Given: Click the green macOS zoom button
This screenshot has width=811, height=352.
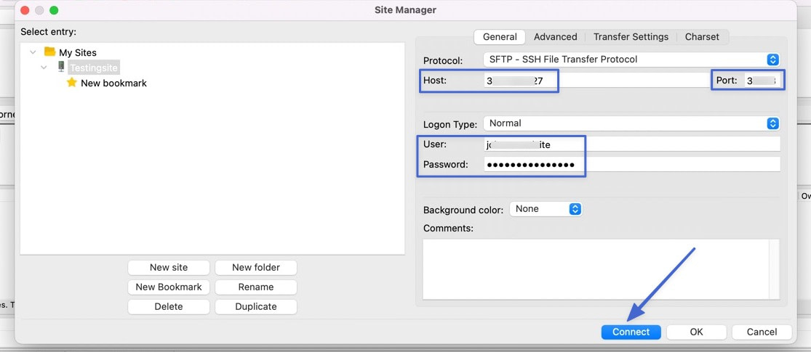Looking at the screenshot, I should (x=54, y=11).
